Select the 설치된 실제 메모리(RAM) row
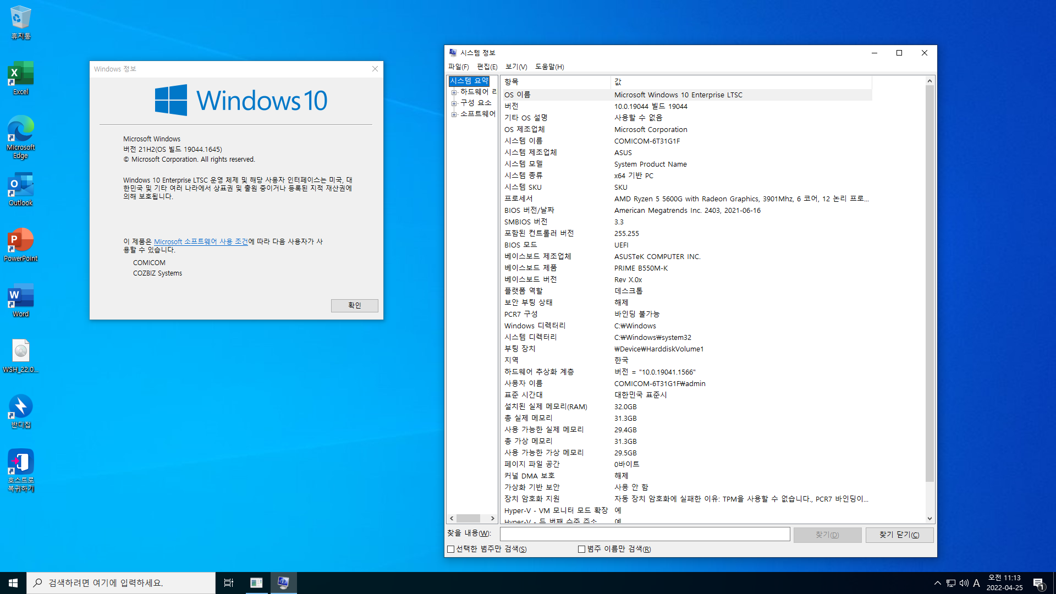Image resolution: width=1056 pixels, height=594 pixels. coord(686,406)
